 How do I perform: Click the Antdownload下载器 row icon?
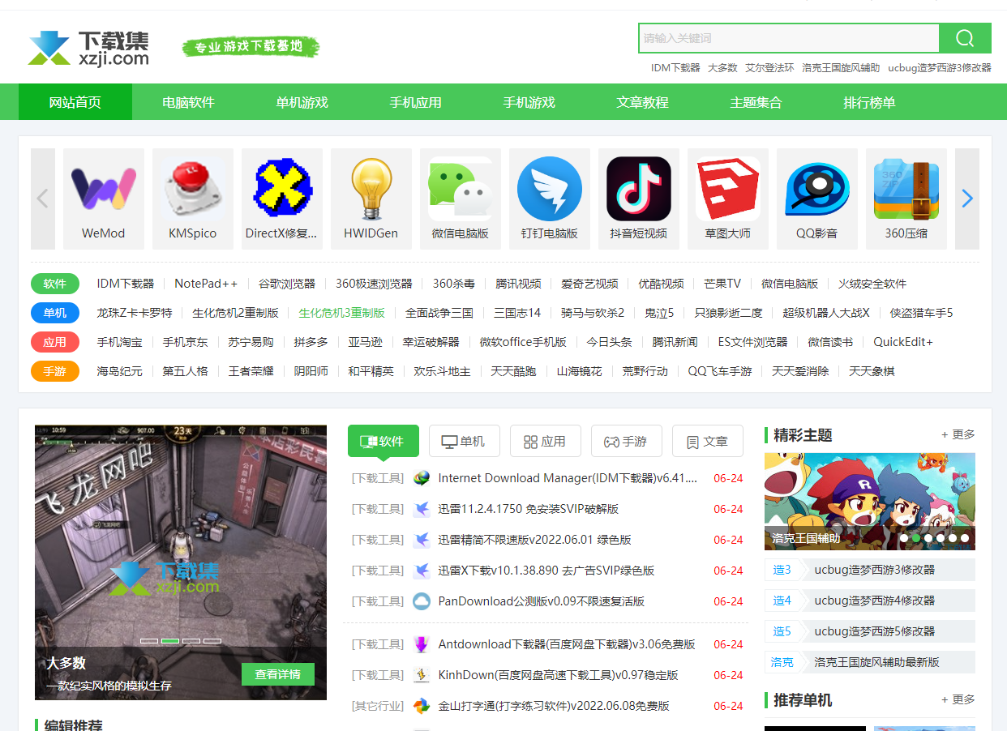point(422,644)
